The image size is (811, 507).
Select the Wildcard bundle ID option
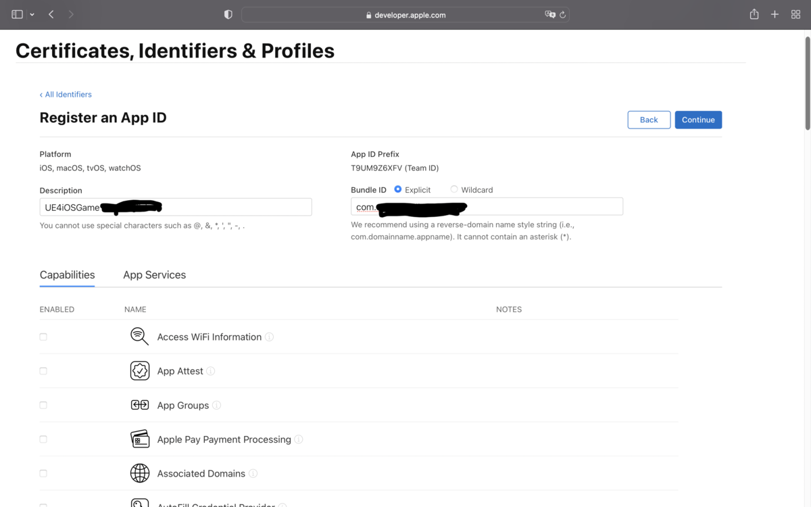coord(454,190)
